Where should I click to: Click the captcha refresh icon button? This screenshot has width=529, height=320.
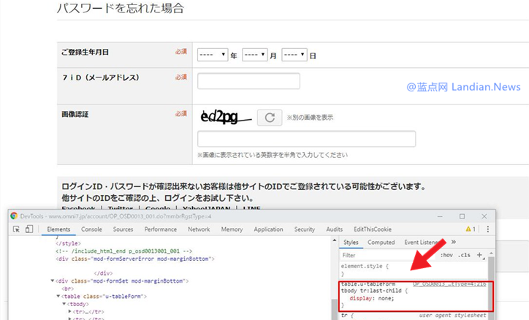click(270, 117)
